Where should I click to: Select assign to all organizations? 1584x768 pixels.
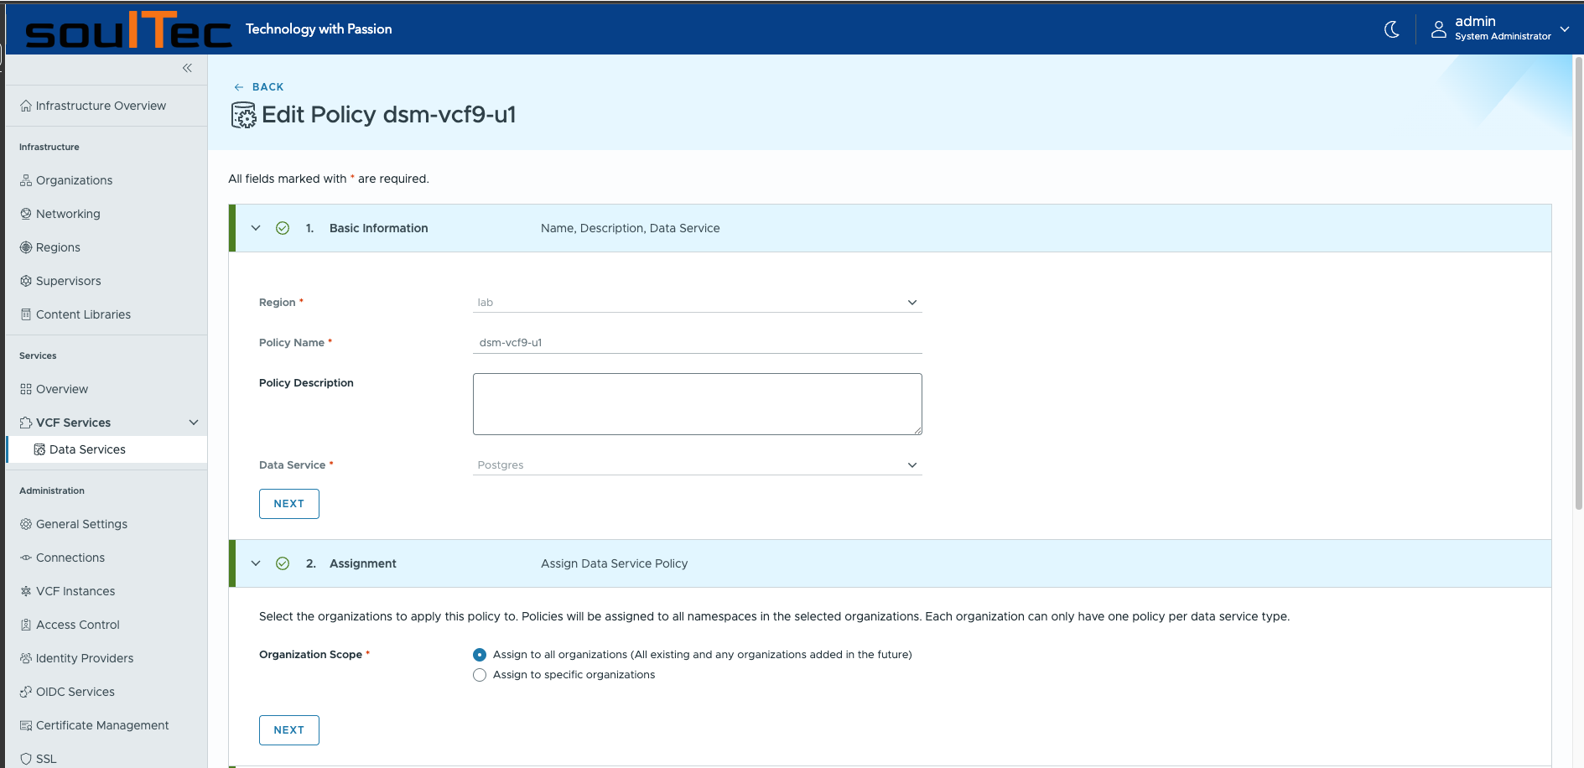coord(479,655)
